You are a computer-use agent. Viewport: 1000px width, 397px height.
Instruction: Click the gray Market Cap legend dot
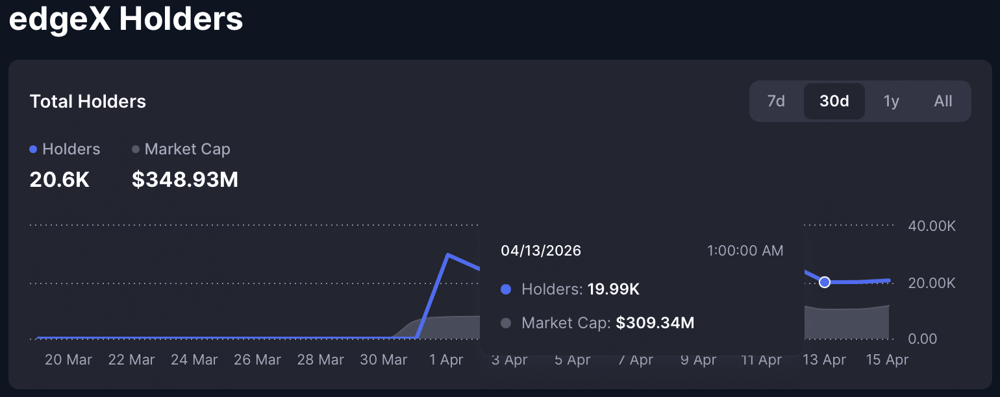pos(135,149)
